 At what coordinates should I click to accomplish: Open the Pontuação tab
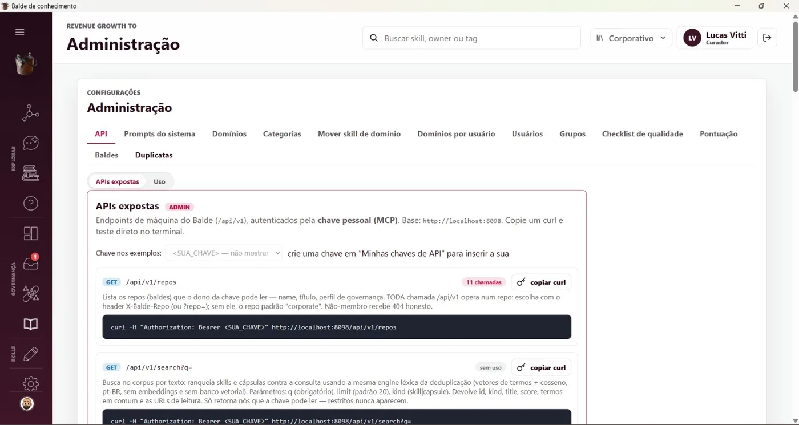pyautogui.click(x=719, y=134)
